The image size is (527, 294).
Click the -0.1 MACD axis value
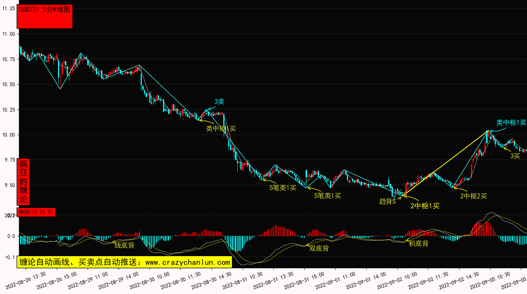click(10, 257)
